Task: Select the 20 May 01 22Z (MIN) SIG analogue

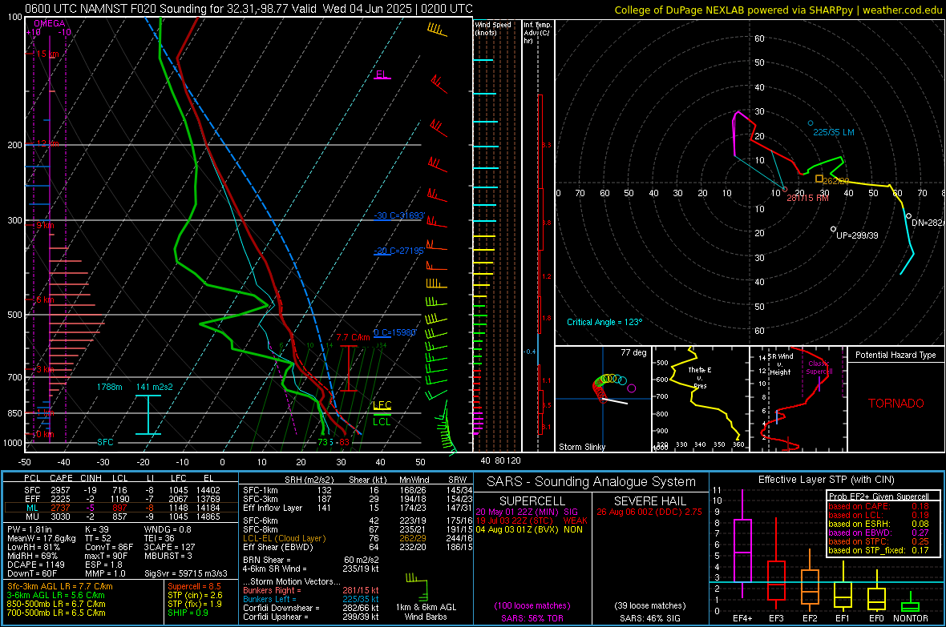Action: point(527,512)
